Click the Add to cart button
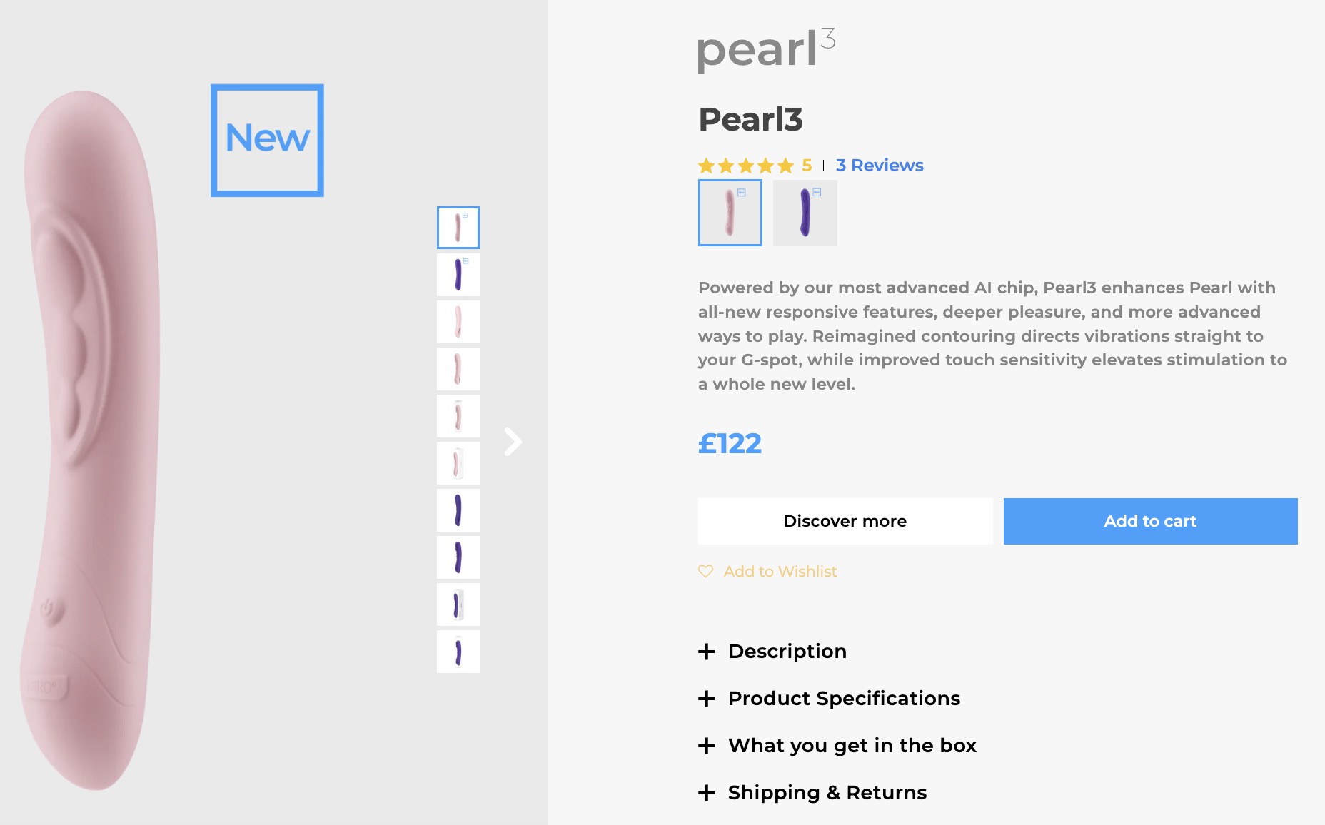This screenshot has width=1325, height=825. [1150, 521]
